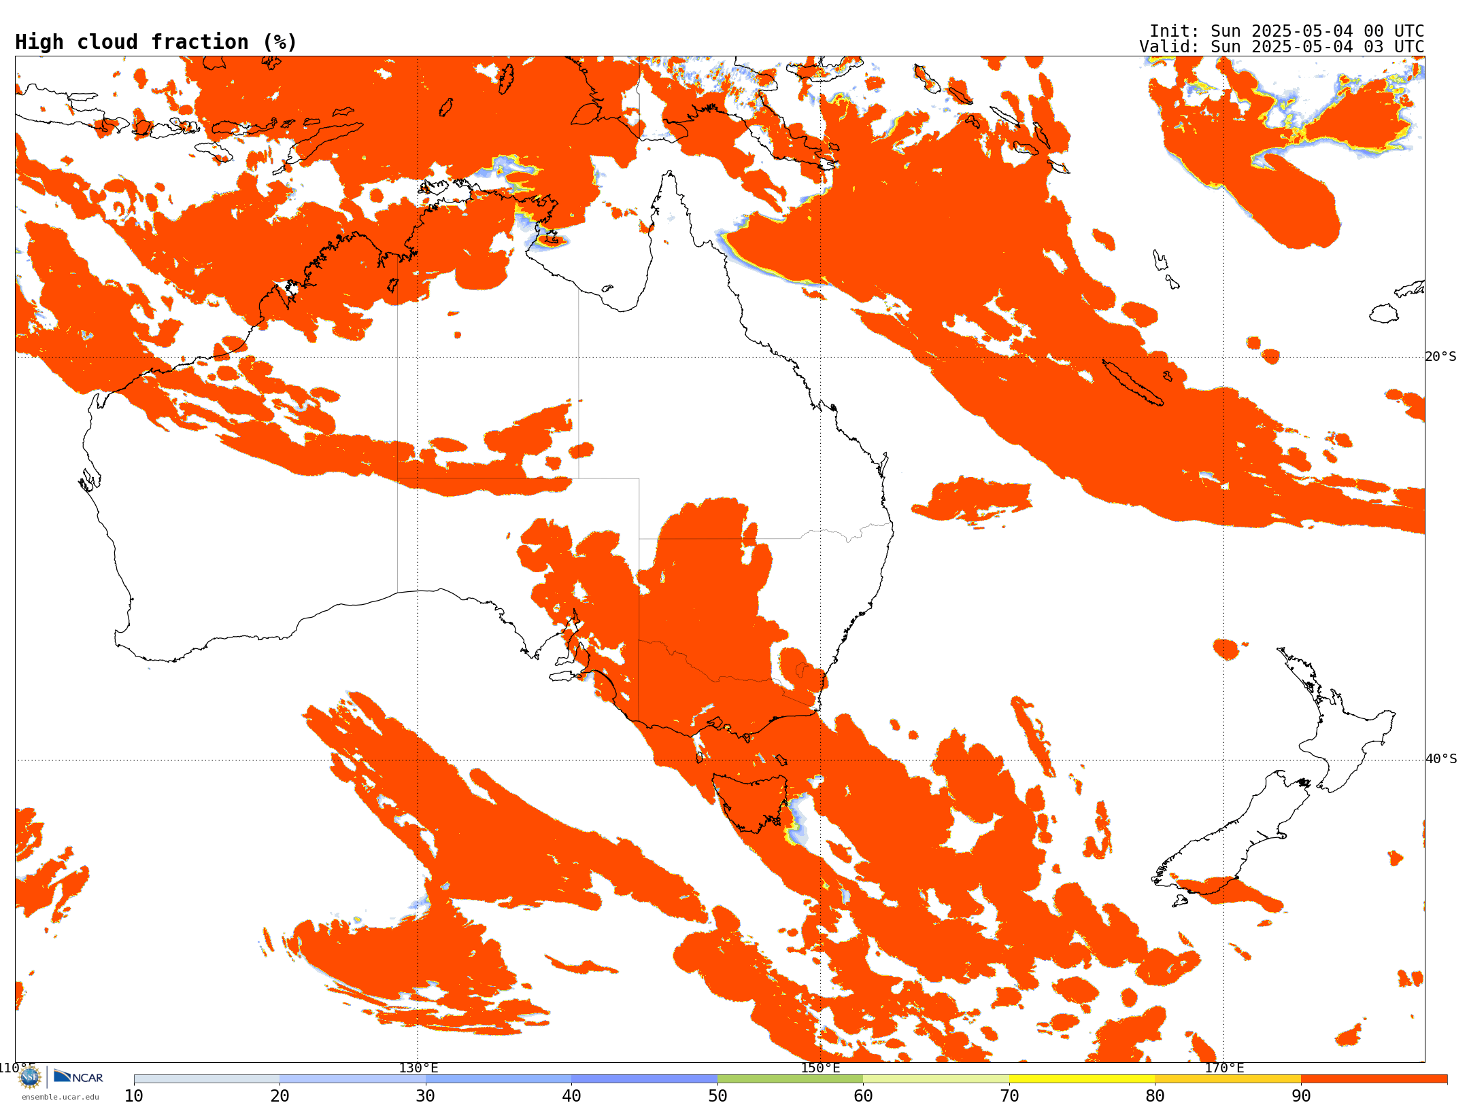Click the 170°E longitude label
Image resolution: width=1469 pixels, height=1105 pixels.
coord(1224,1068)
